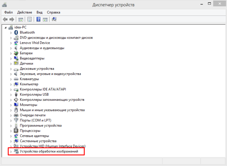The image size is (227, 166).
Task: Maximize the Диспетчер устройств window
Action: (x=209, y=4)
